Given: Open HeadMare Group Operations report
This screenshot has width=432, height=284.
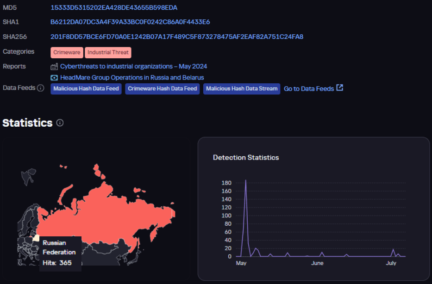Looking at the screenshot, I should tap(132, 78).
